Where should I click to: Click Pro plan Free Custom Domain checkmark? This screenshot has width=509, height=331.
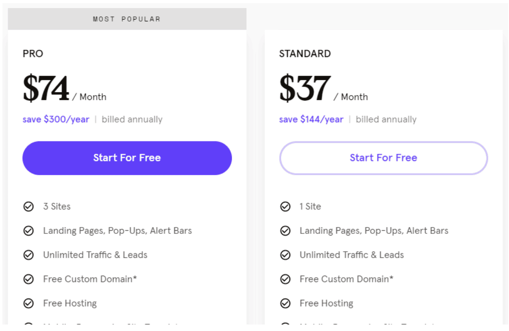(28, 279)
